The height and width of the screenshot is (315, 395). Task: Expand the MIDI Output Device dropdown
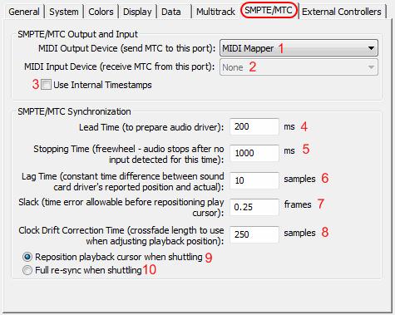(299, 48)
